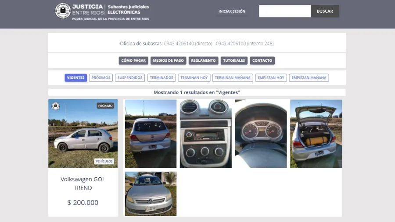Open the Volkswagen GOL TREND title link
The image size is (395, 222).
click(x=83, y=183)
